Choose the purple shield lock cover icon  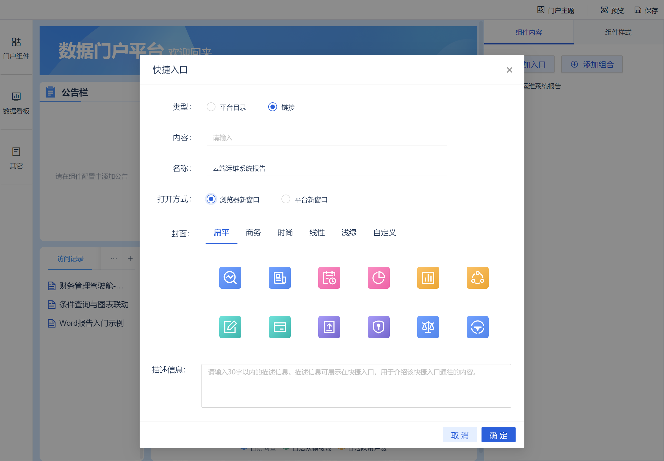pos(378,327)
